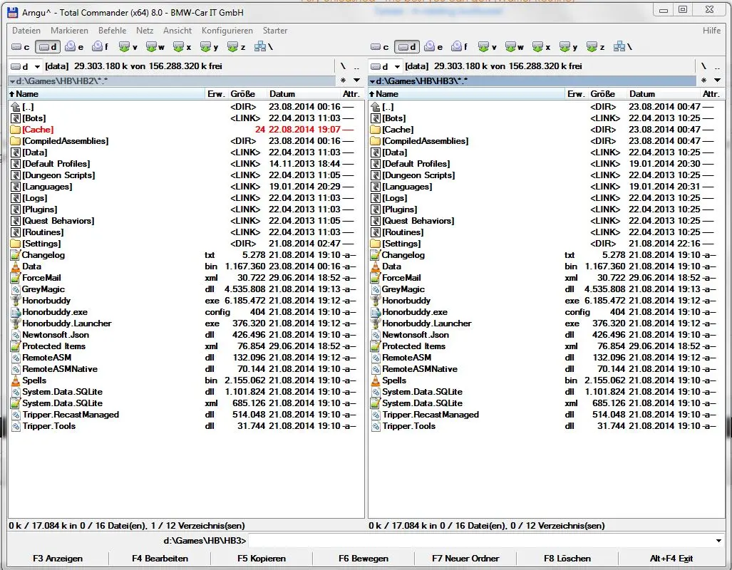
Task: Open left panel favorites asterisk menu
Action: pos(343,81)
